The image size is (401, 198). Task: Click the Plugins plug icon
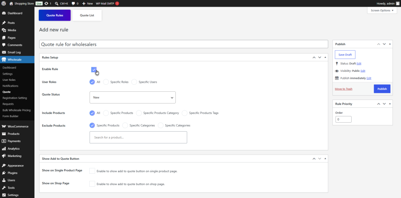click(4, 173)
